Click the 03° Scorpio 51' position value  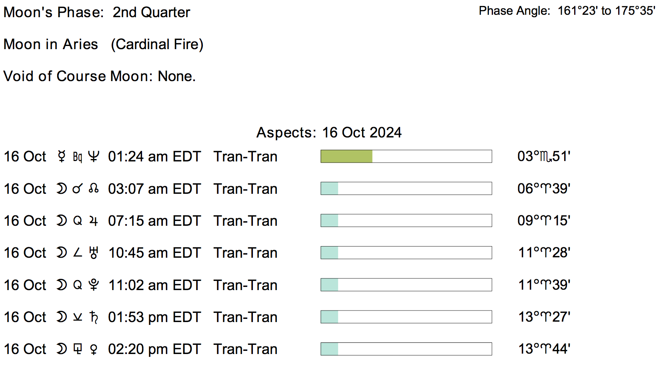pos(543,157)
